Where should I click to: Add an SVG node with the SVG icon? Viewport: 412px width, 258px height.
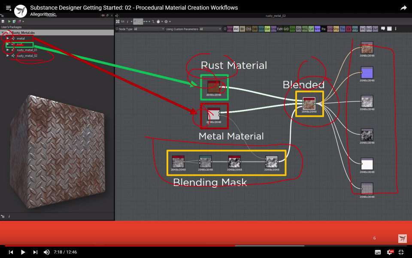[330, 29]
